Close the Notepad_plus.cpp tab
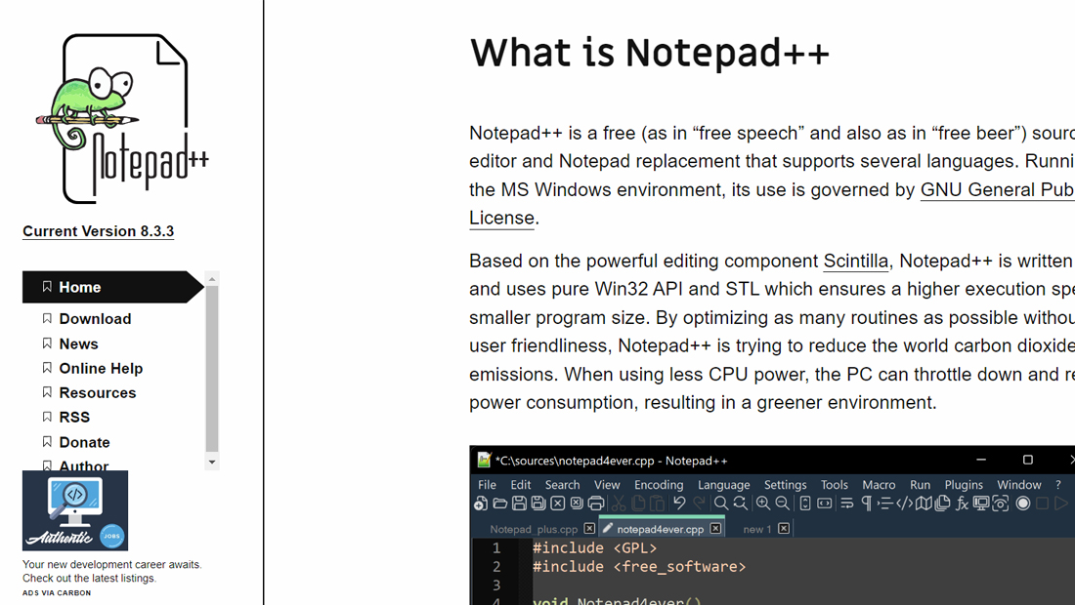Viewport: 1075px width, 605px height. (x=589, y=528)
